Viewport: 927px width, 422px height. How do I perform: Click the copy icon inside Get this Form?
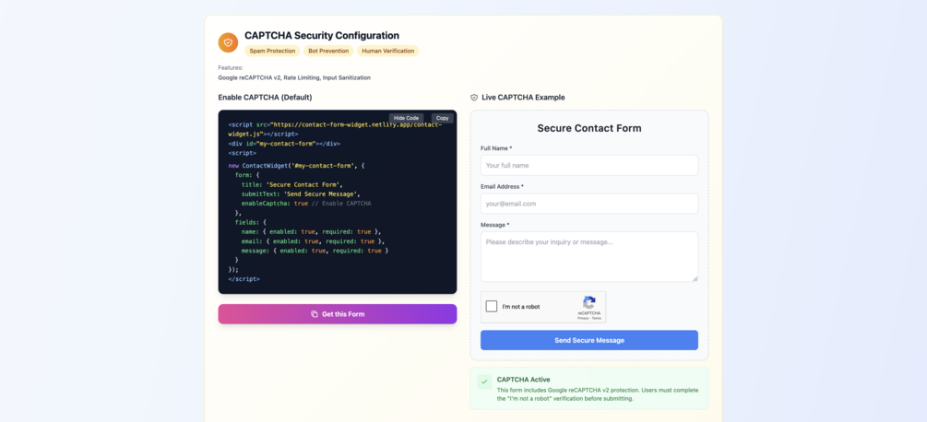[315, 314]
